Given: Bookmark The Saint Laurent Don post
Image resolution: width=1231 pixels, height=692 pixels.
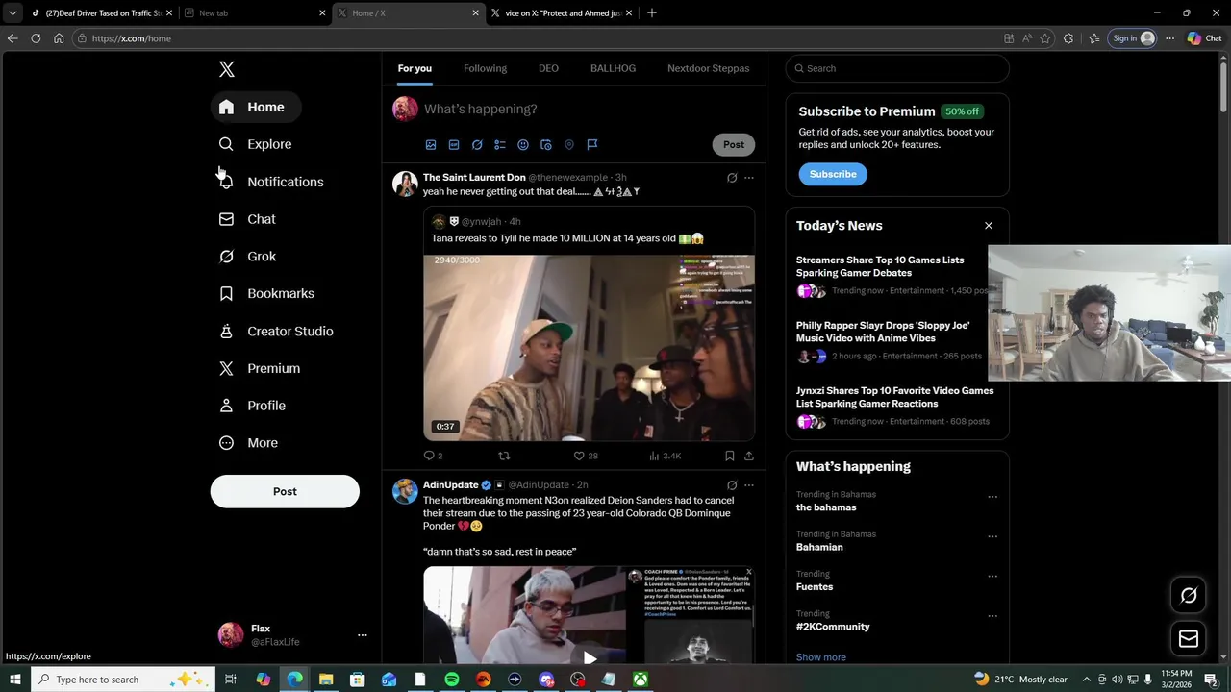Looking at the screenshot, I should pyautogui.click(x=730, y=456).
